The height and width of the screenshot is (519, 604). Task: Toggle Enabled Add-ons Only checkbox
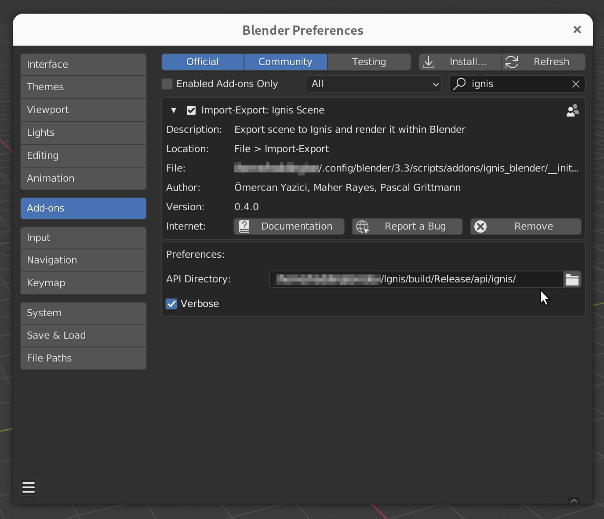coord(167,84)
